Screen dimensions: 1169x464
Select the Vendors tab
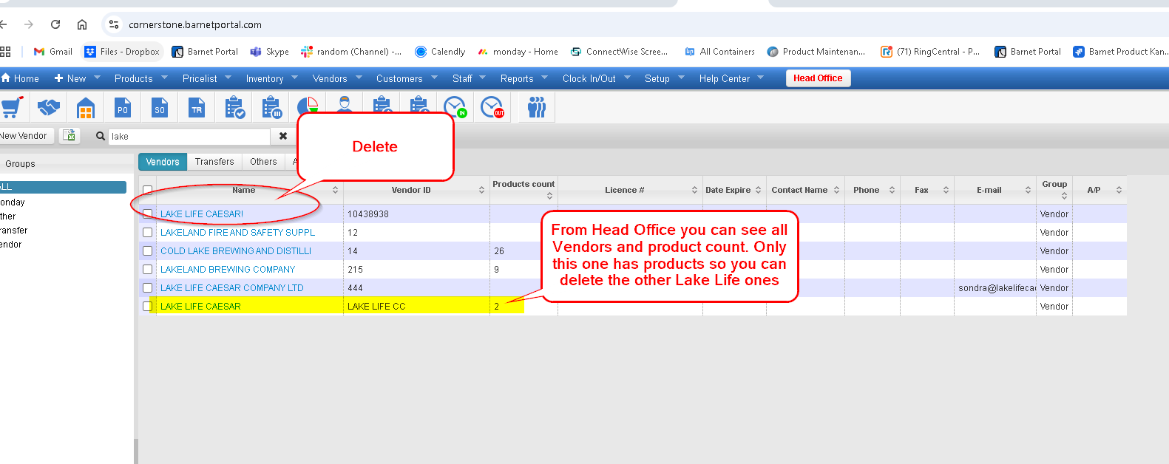pos(163,162)
